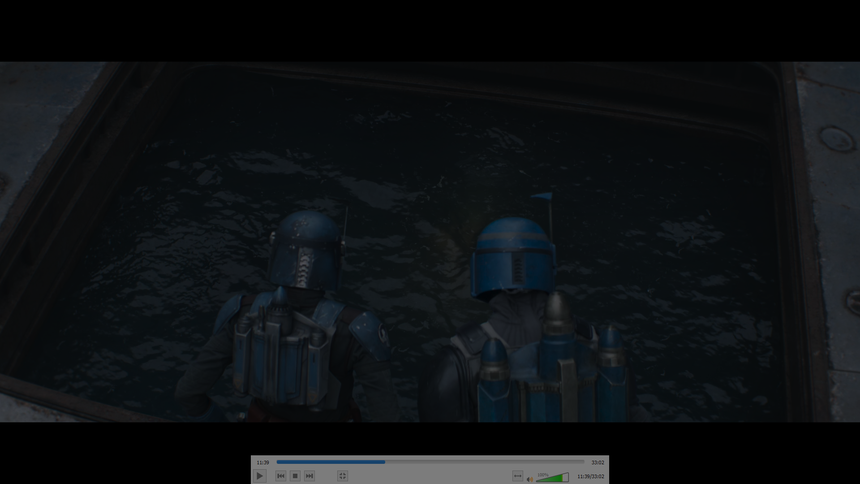Open the extended settings arrows icon

click(x=518, y=476)
